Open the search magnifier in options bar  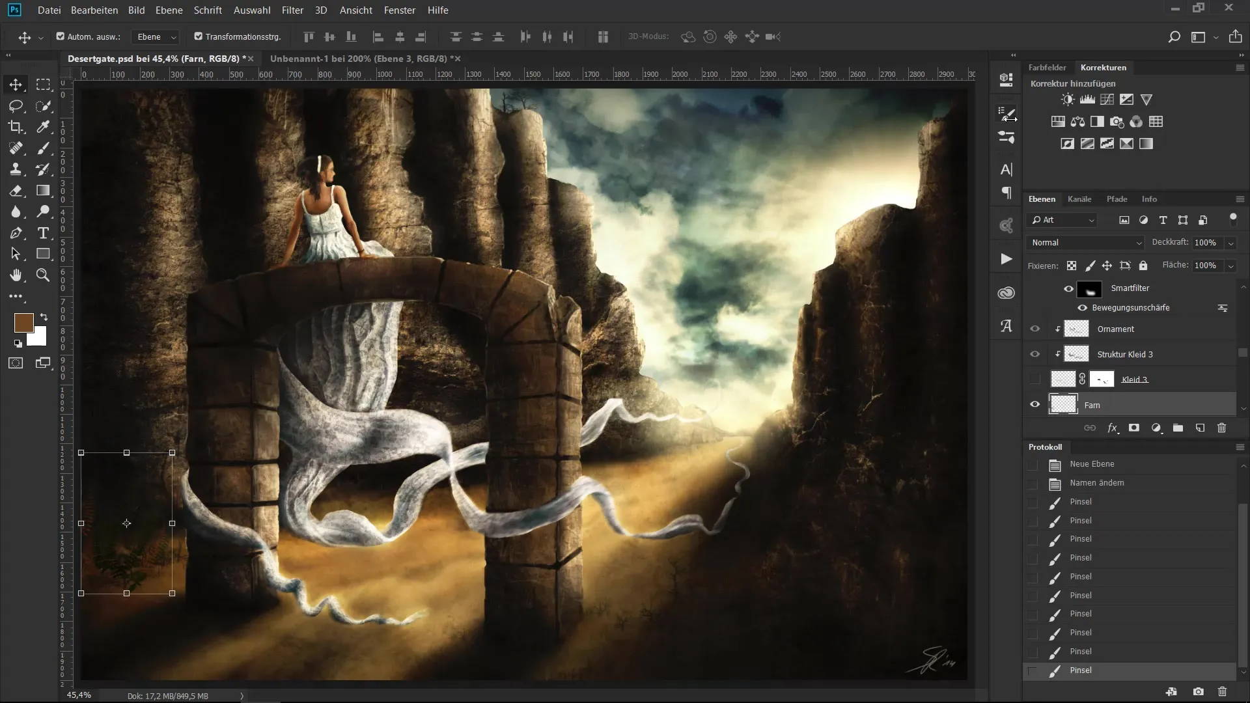tap(1174, 37)
